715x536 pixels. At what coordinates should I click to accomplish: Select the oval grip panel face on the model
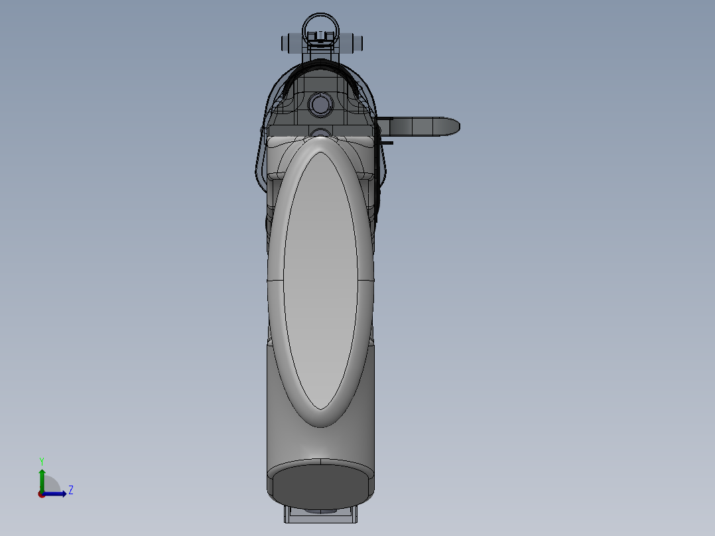click(320, 281)
